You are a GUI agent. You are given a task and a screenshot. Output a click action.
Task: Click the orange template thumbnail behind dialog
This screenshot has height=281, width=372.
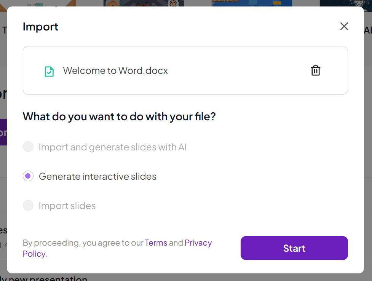coord(38,3)
